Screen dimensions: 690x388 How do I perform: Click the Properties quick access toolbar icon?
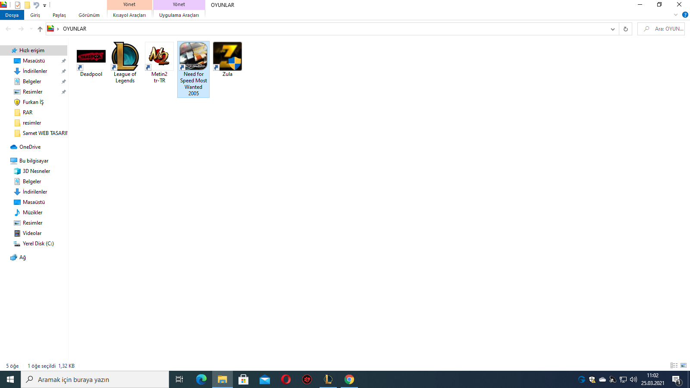[x=18, y=5]
